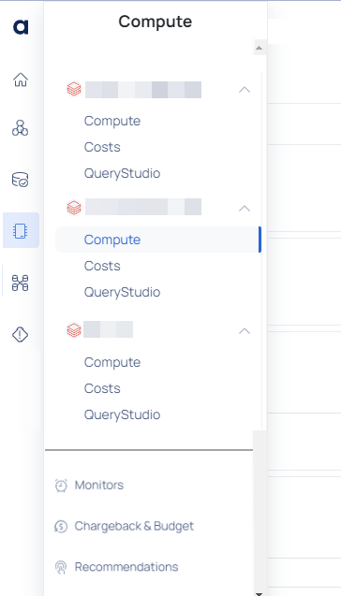Click the Monitors alarm clock icon

61,486
